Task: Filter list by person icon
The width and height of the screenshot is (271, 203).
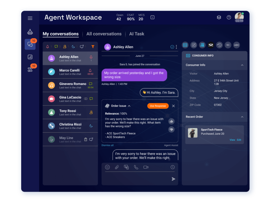Action: click(x=65, y=47)
